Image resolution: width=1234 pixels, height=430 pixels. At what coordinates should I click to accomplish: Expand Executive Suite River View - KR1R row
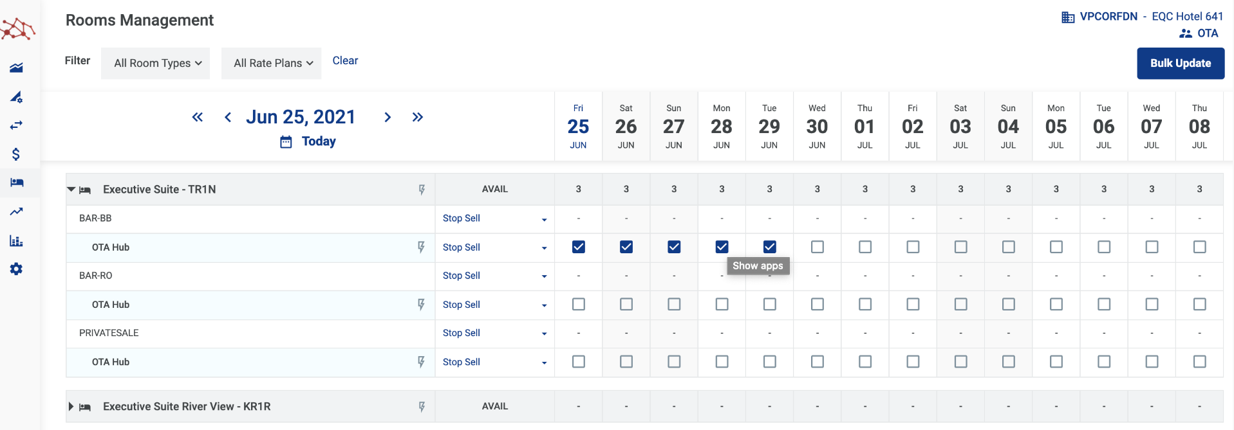71,406
